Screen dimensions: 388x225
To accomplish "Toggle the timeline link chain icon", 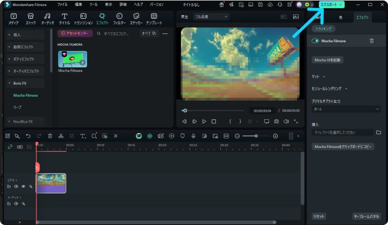I will pyautogui.click(x=10, y=147).
